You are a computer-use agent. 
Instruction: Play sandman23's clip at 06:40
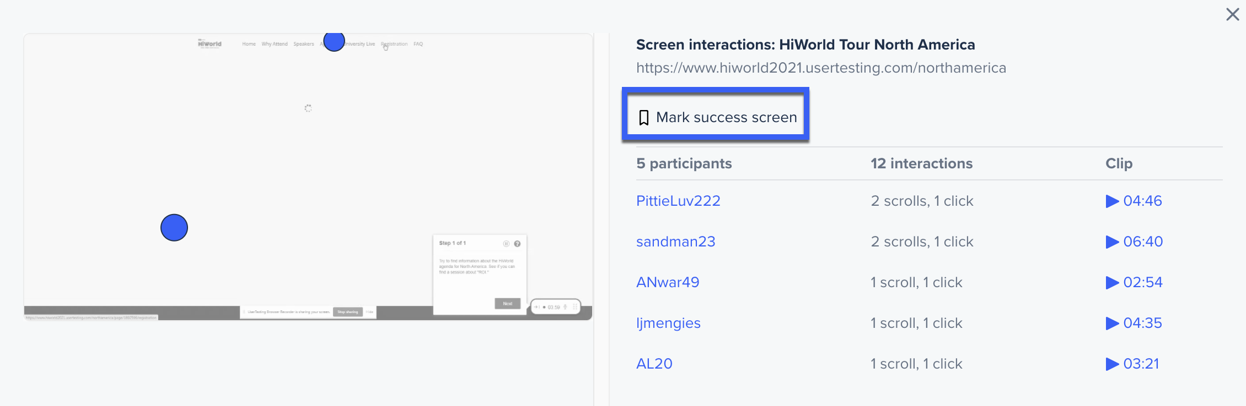pyautogui.click(x=1134, y=242)
